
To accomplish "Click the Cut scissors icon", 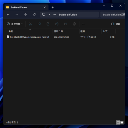I will (30, 24).
